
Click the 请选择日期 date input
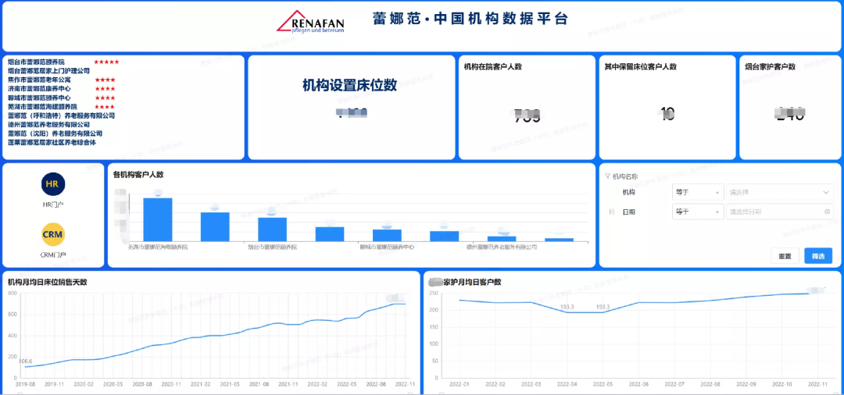780,212
